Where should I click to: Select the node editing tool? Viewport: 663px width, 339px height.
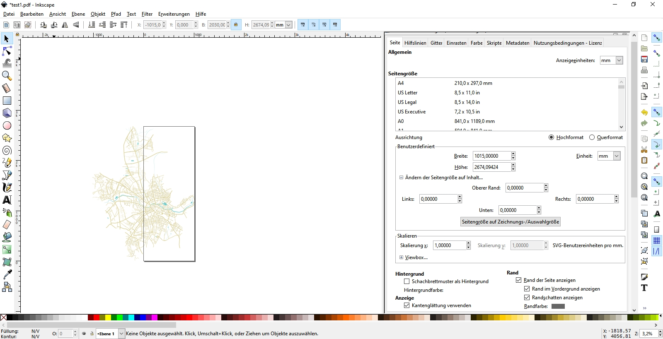coord(7,51)
